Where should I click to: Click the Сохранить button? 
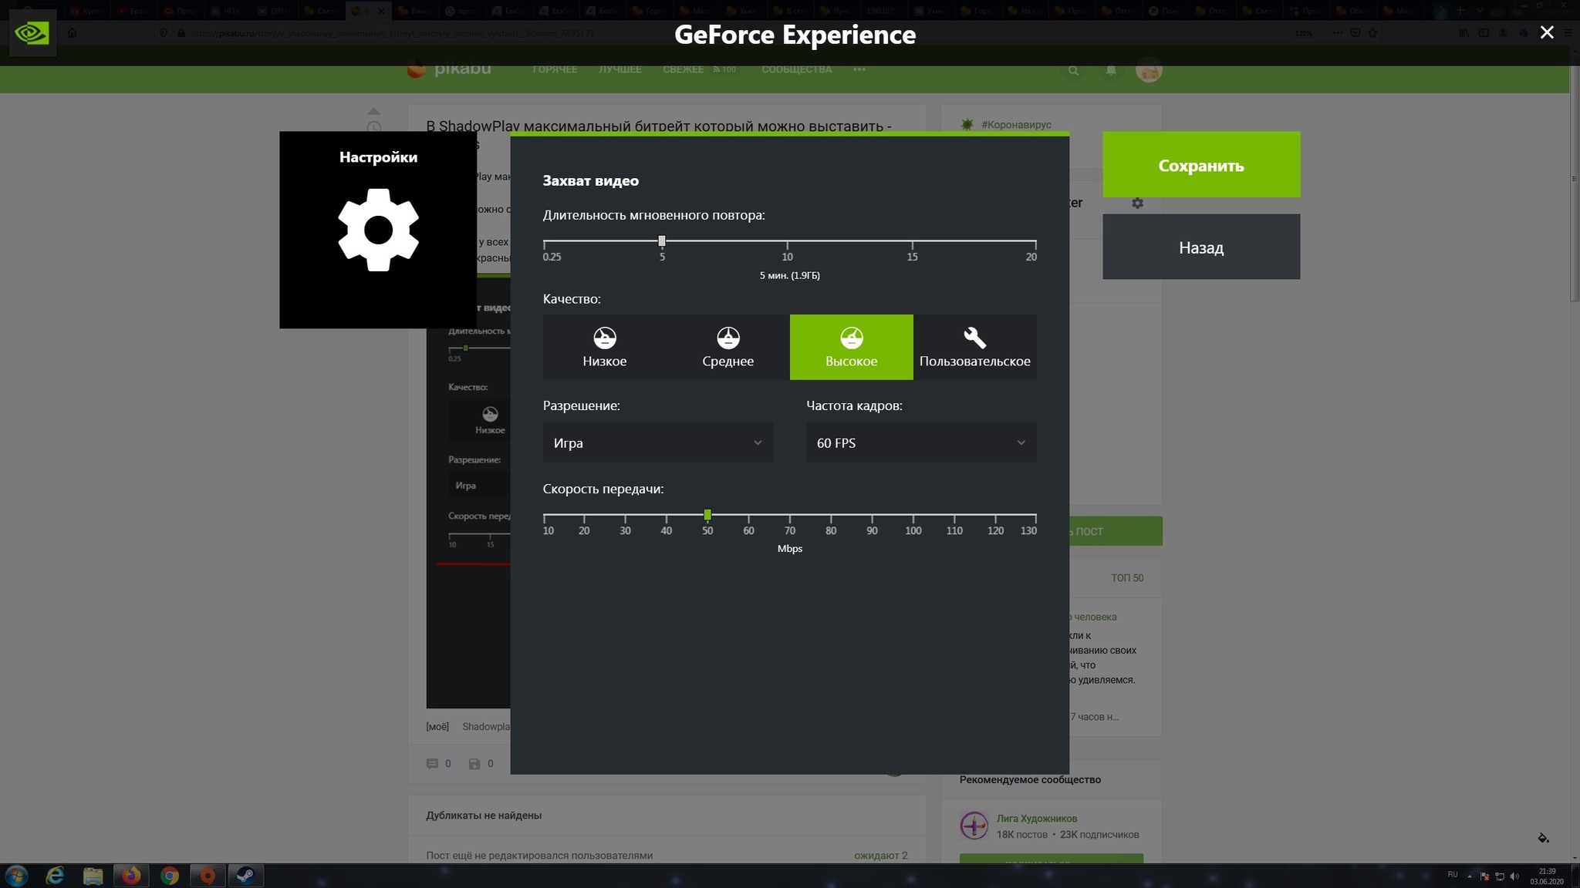1200,164
